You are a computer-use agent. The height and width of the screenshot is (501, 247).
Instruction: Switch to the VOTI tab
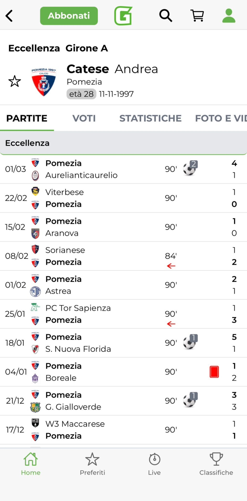(x=84, y=118)
